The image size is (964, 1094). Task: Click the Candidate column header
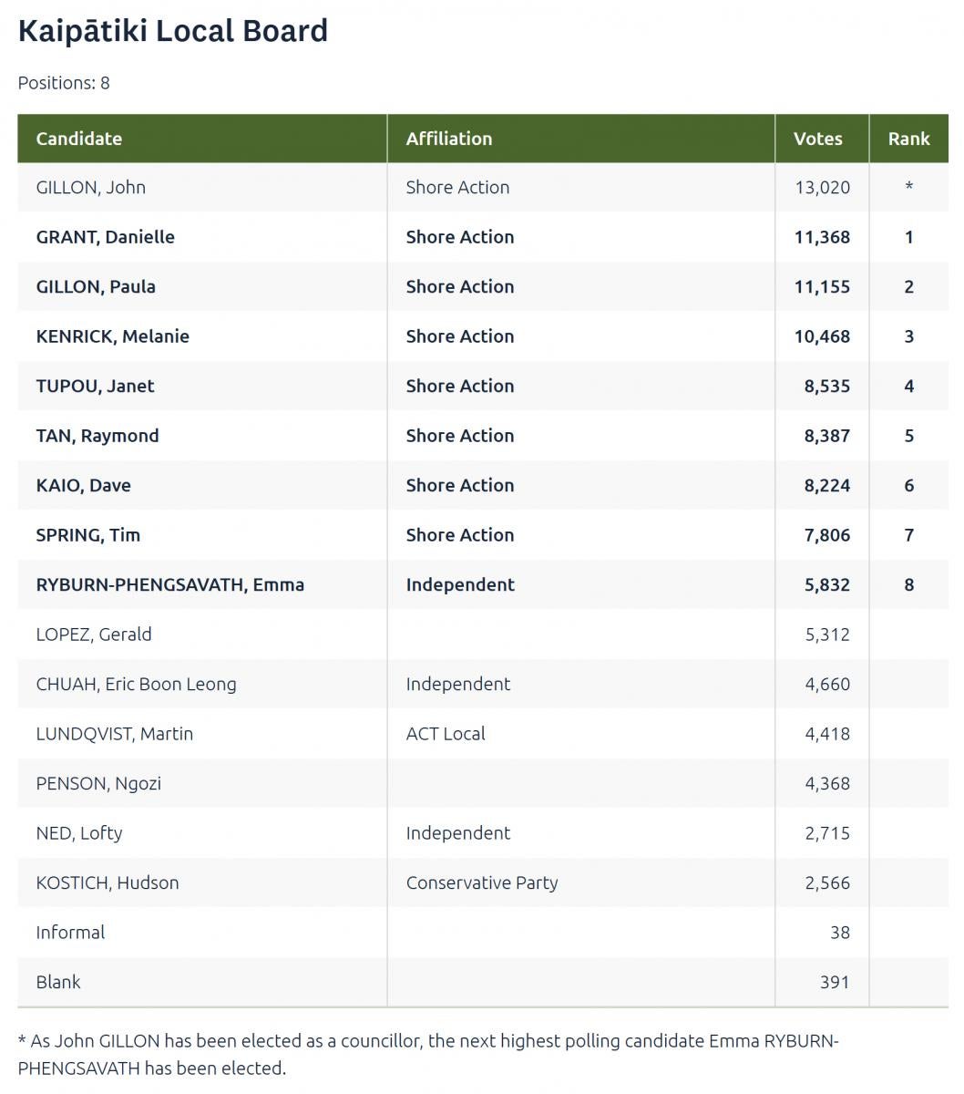coord(78,139)
